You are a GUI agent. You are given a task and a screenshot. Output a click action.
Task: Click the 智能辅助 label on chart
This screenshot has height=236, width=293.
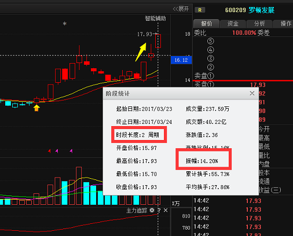(x=155, y=19)
